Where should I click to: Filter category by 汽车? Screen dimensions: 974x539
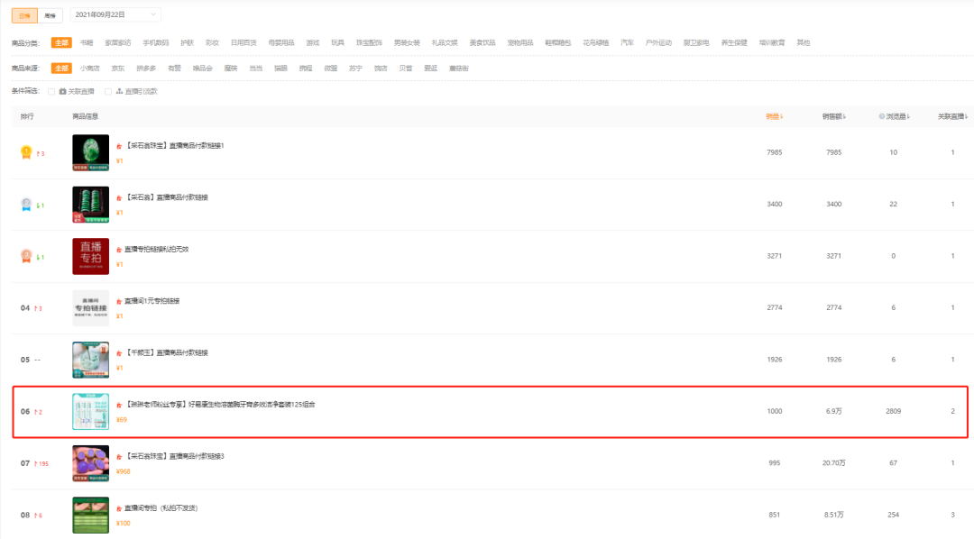627,43
